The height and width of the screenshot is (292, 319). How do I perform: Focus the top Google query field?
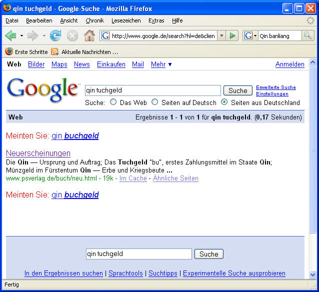(x=153, y=90)
